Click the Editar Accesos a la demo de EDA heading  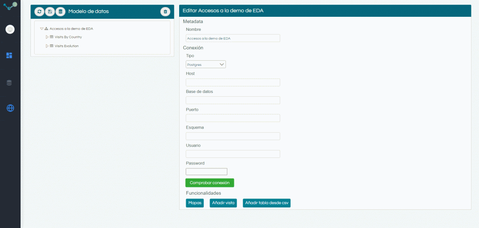223,10
